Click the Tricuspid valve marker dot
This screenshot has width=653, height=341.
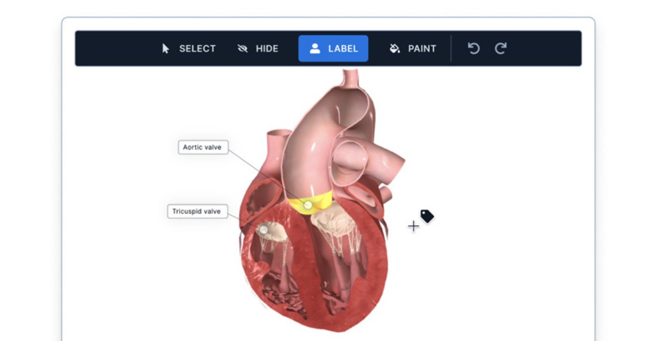pyautogui.click(x=263, y=230)
